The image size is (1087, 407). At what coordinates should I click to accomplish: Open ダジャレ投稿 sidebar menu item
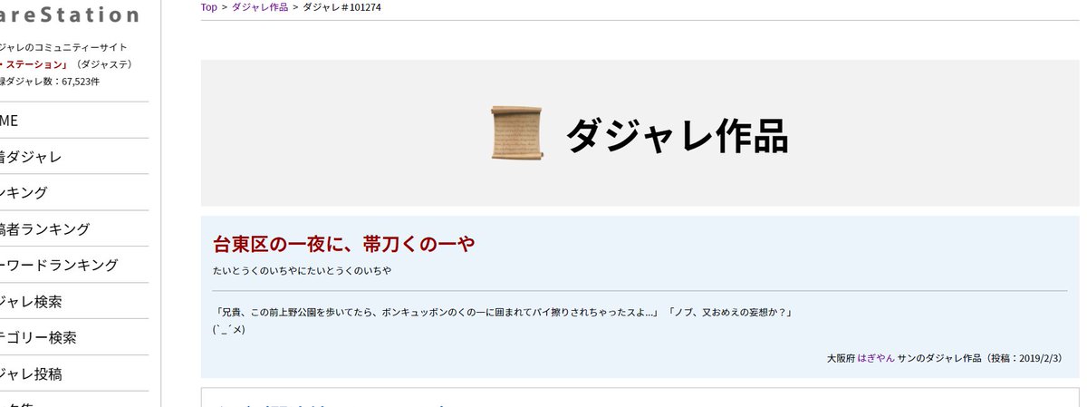[73, 374]
